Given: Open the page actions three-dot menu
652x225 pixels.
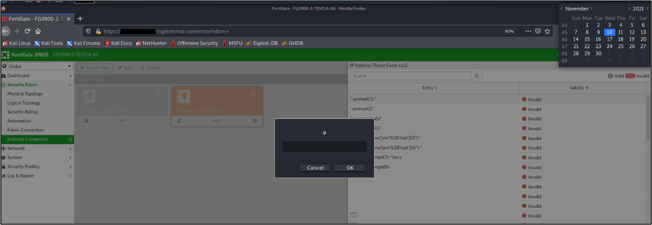Looking at the screenshot, I should (x=528, y=31).
